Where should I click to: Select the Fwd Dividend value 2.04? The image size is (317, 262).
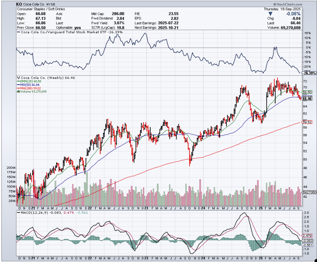[x=120, y=18]
